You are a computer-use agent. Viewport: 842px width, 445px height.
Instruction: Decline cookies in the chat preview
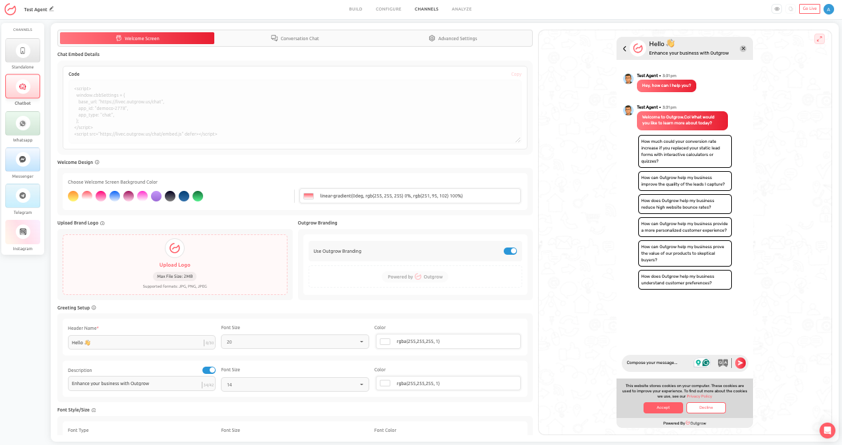pos(706,407)
